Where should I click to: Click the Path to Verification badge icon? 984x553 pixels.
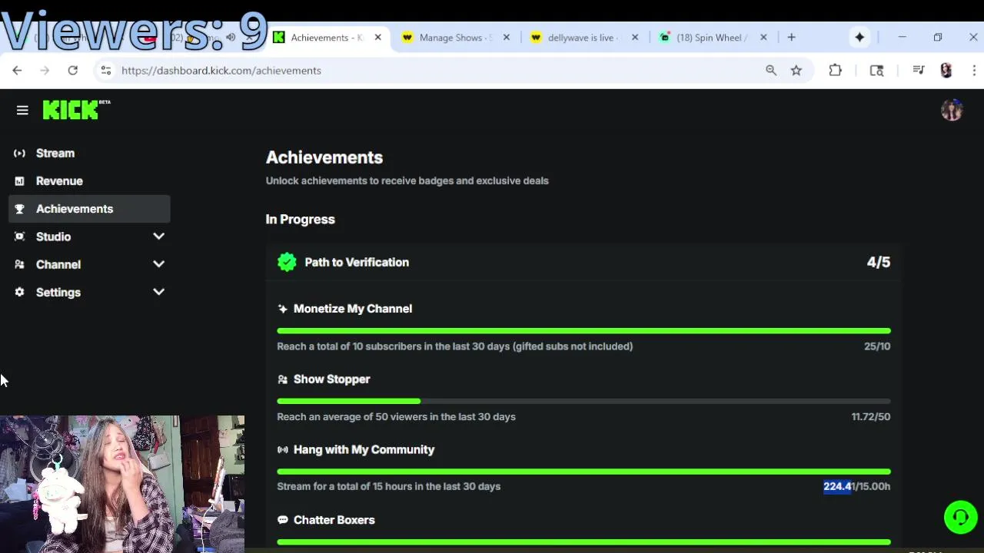[x=287, y=263]
